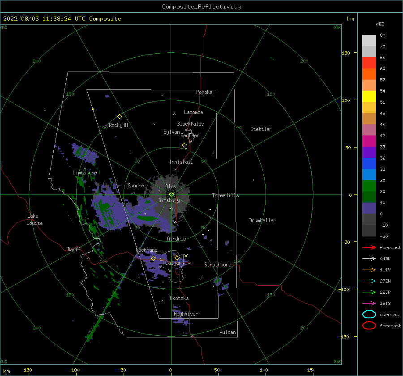Click the red forecast arrow in legend

369,247
